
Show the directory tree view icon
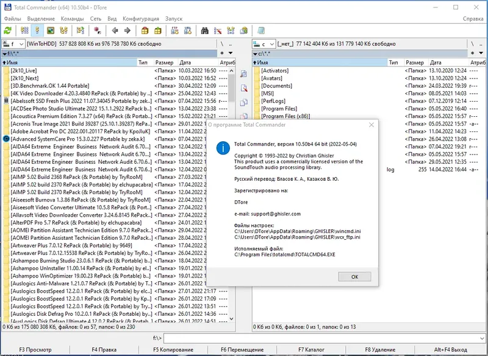(x=64, y=30)
